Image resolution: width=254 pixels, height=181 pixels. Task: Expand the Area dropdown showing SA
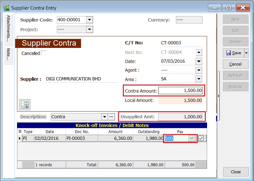coord(199,79)
